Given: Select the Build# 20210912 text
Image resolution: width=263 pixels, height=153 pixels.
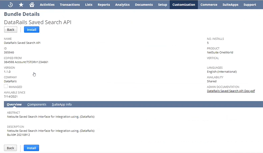Looking at the screenshot, I should 18,135.
